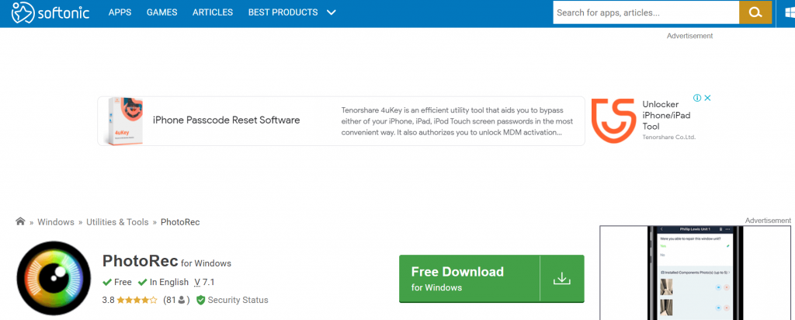
Task: Focus the search for apps field
Action: point(646,12)
